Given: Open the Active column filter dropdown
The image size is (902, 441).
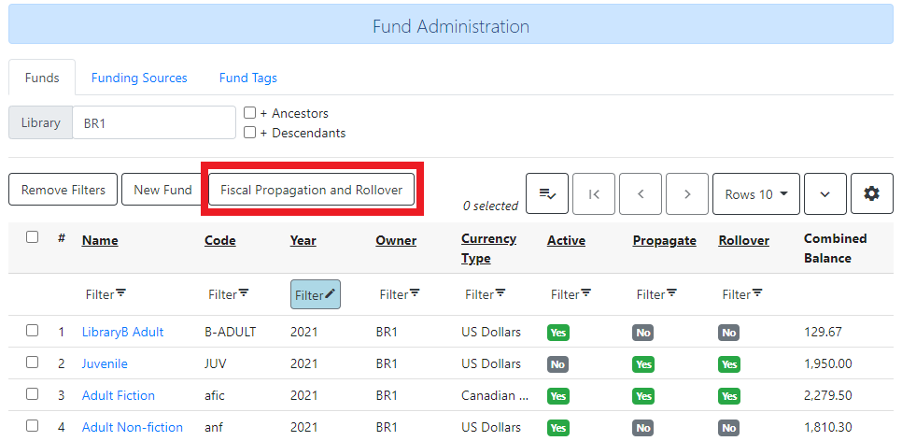Looking at the screenshot, I should [571, 294].
